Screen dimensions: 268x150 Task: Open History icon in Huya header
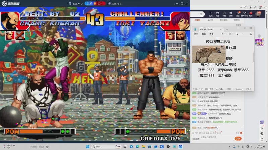[x=211, y=14]
